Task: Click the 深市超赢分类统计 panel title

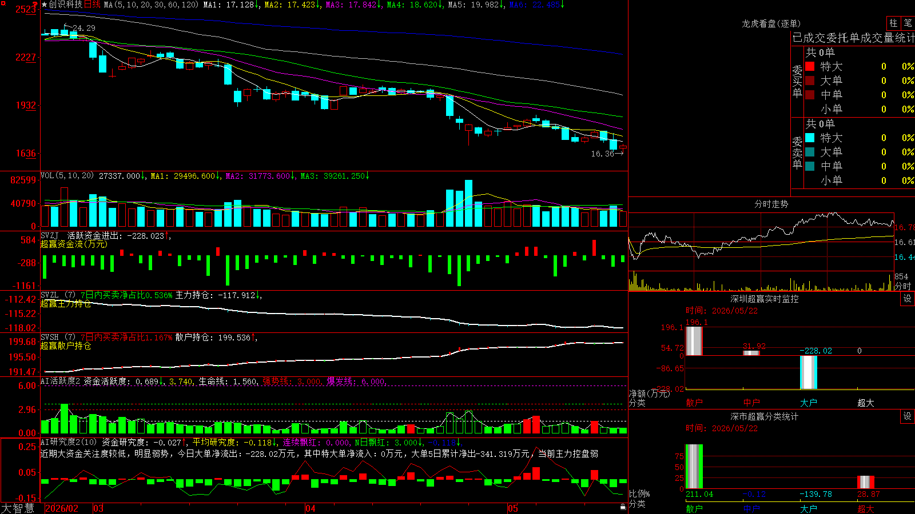Action: point(764,416)
